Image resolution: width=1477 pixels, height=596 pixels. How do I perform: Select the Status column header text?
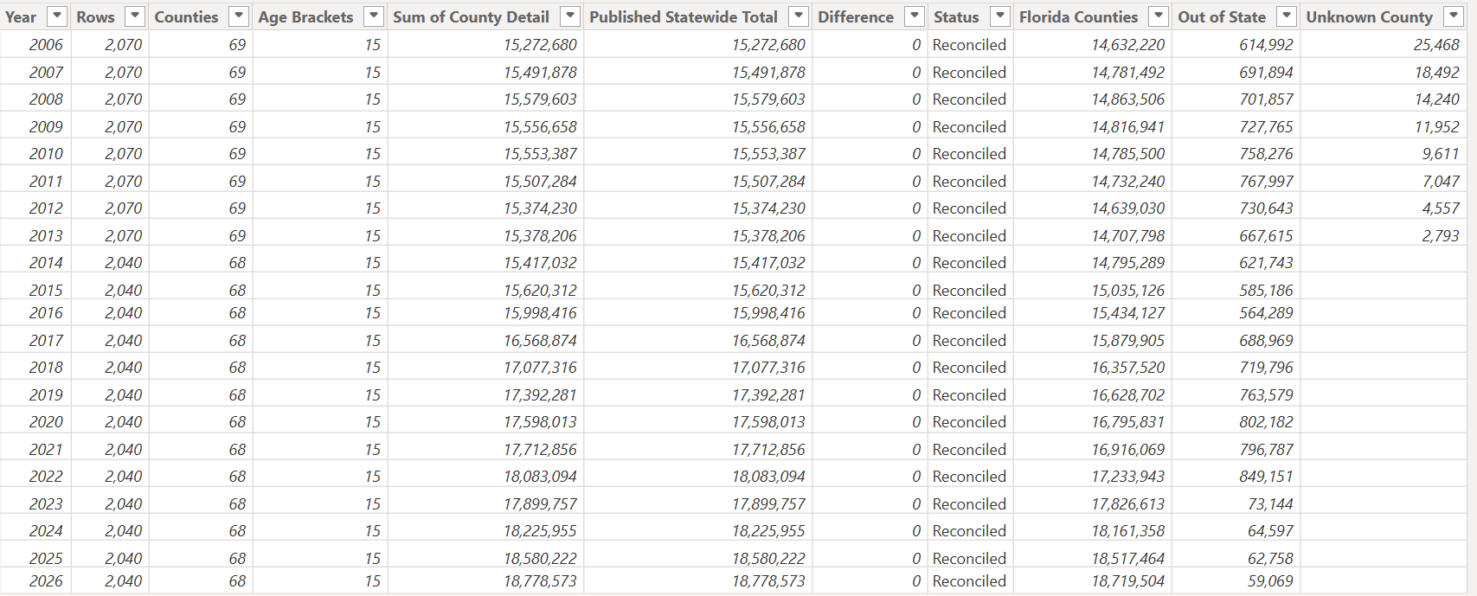click(x=956, y=16)
